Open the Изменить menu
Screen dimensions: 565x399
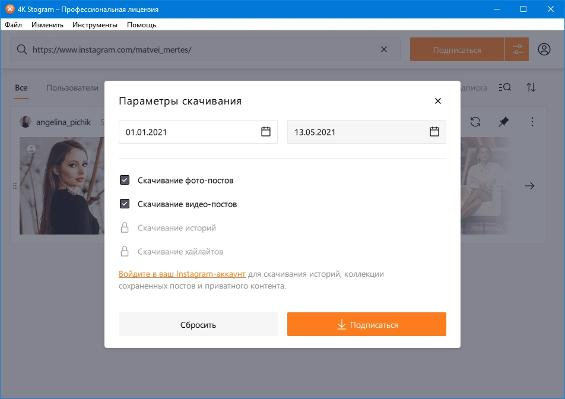point(47,25)
